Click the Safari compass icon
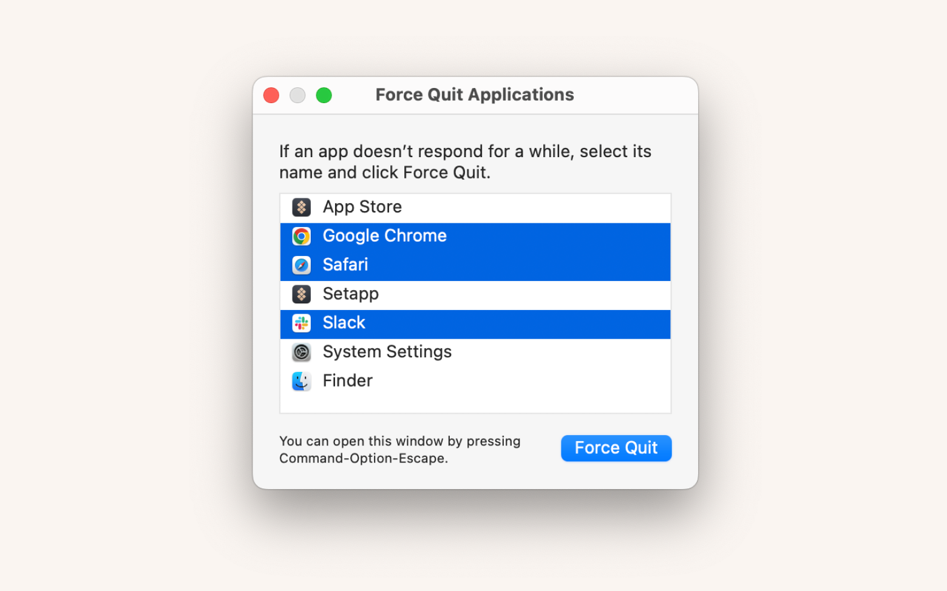Screen dimensions: 947x591 tap(301, 265)
